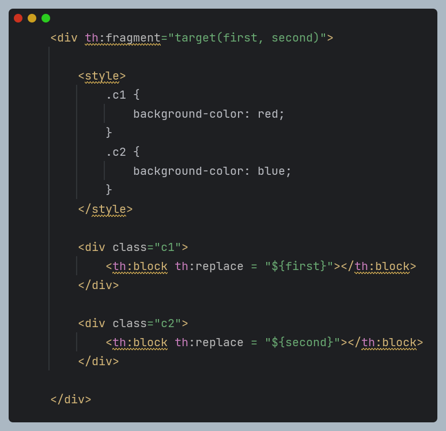Click the closing brace after background-color: blue
446x431 pixels.
(x=109, y=190)
